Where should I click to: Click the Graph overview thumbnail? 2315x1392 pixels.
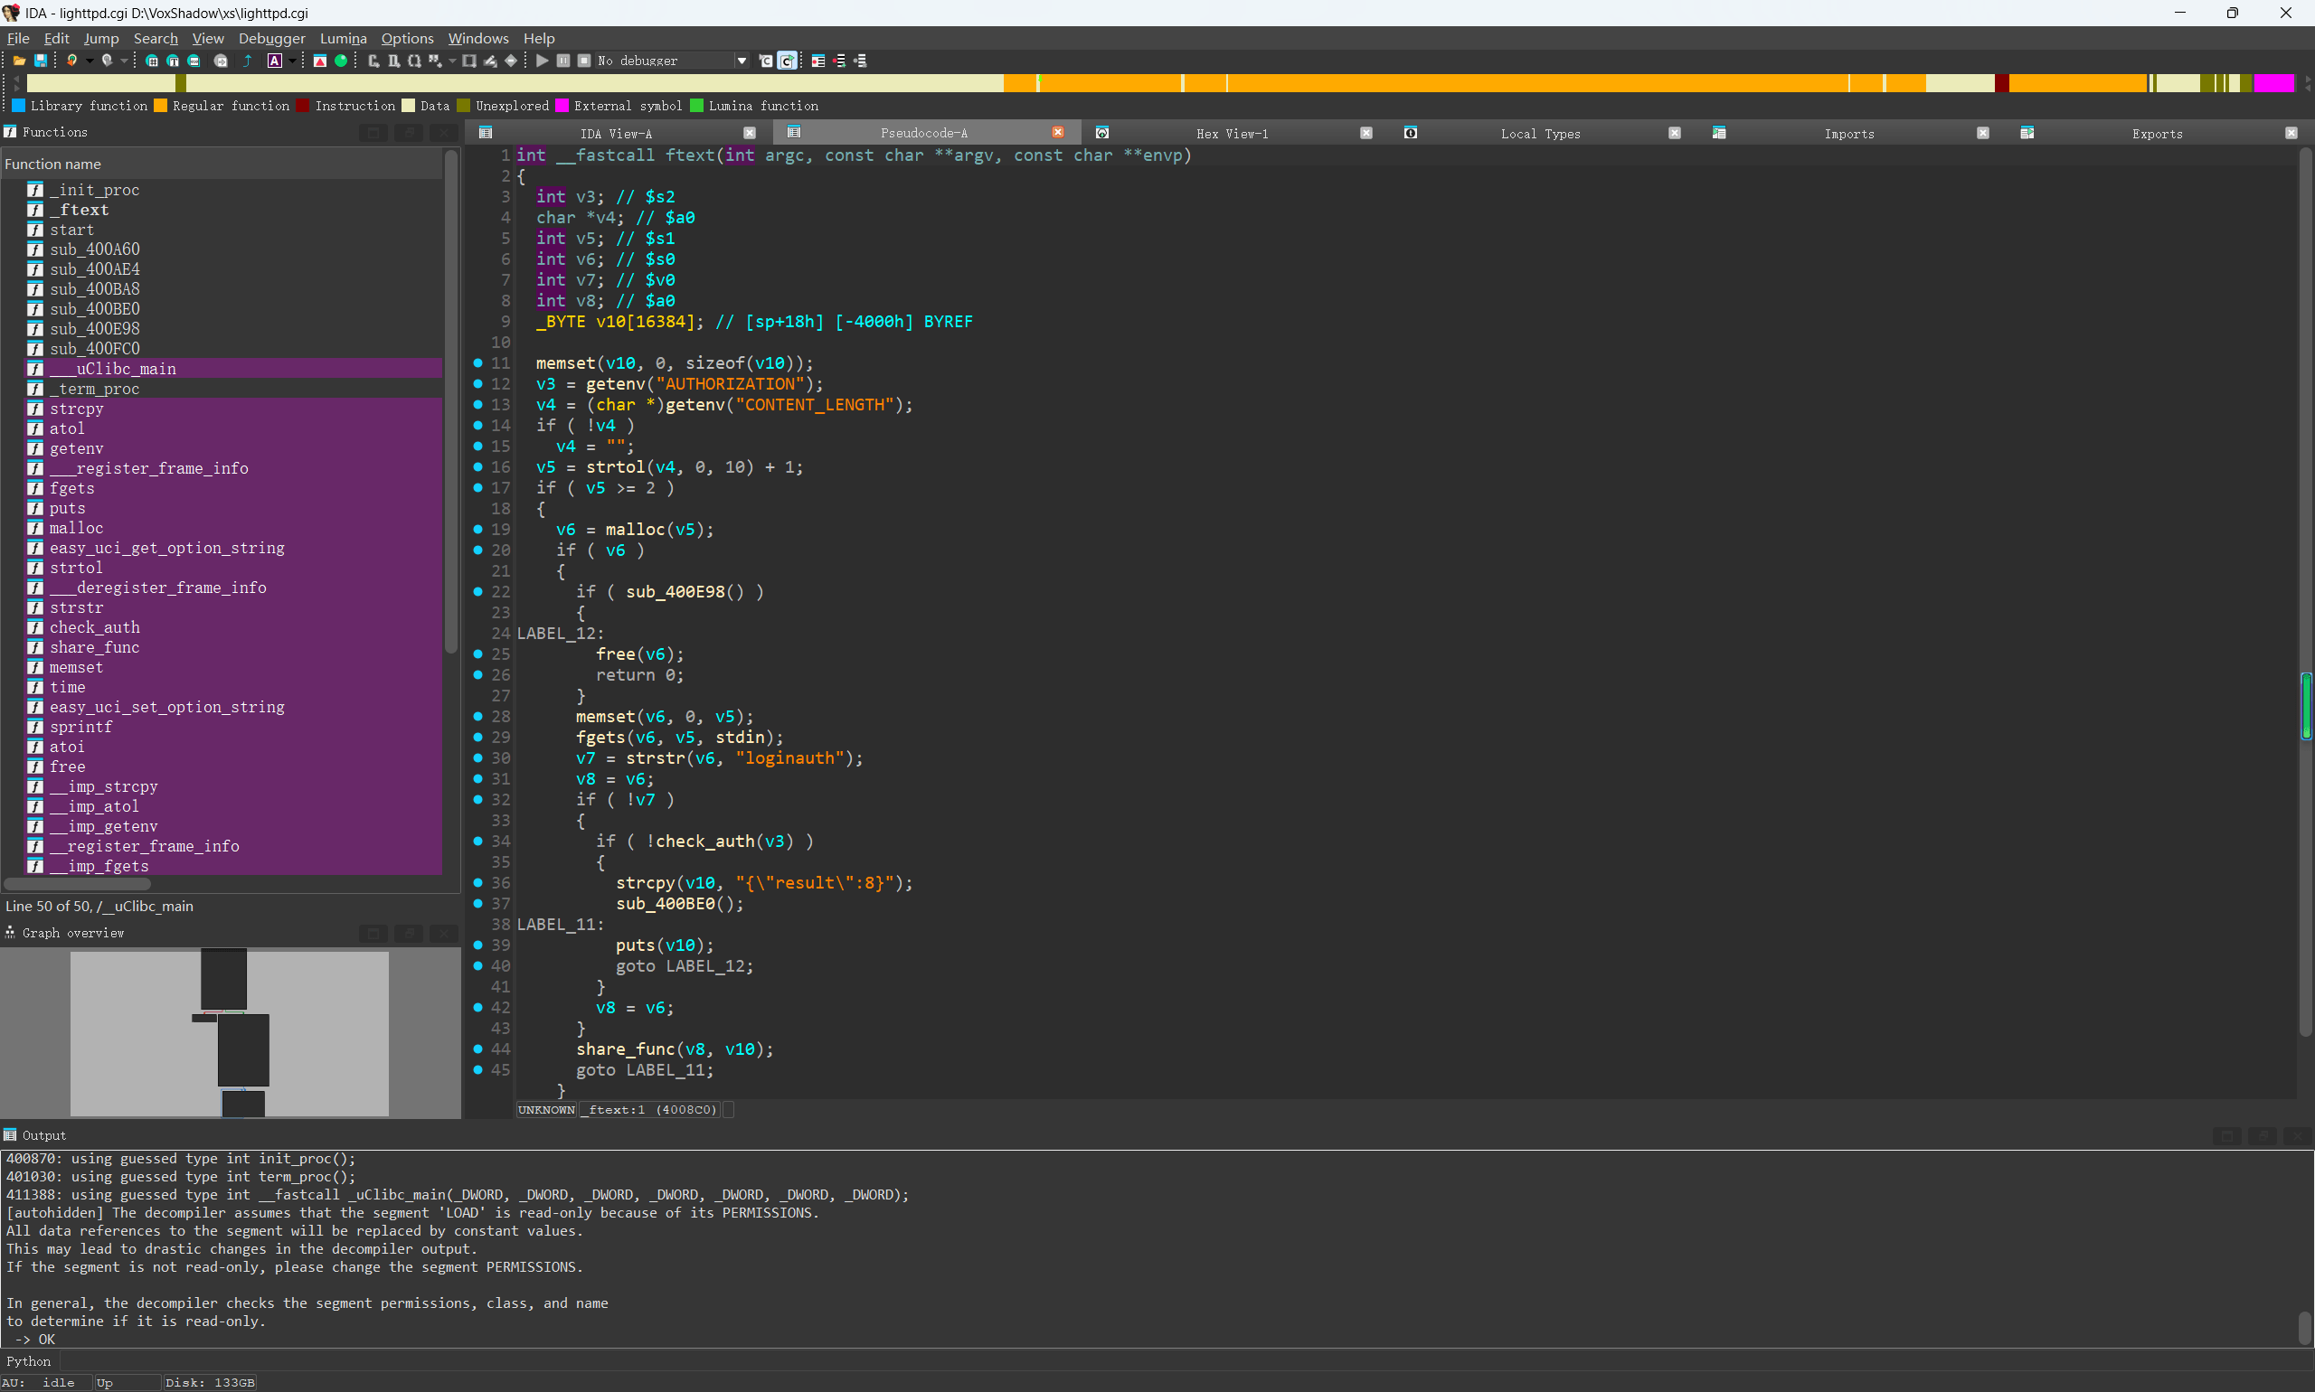[x=230, y=1033]
